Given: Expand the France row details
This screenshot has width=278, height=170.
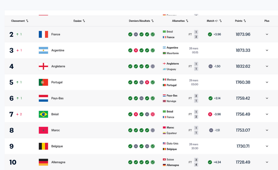Looking at the screenshot, I should click(x=267, y=34).
